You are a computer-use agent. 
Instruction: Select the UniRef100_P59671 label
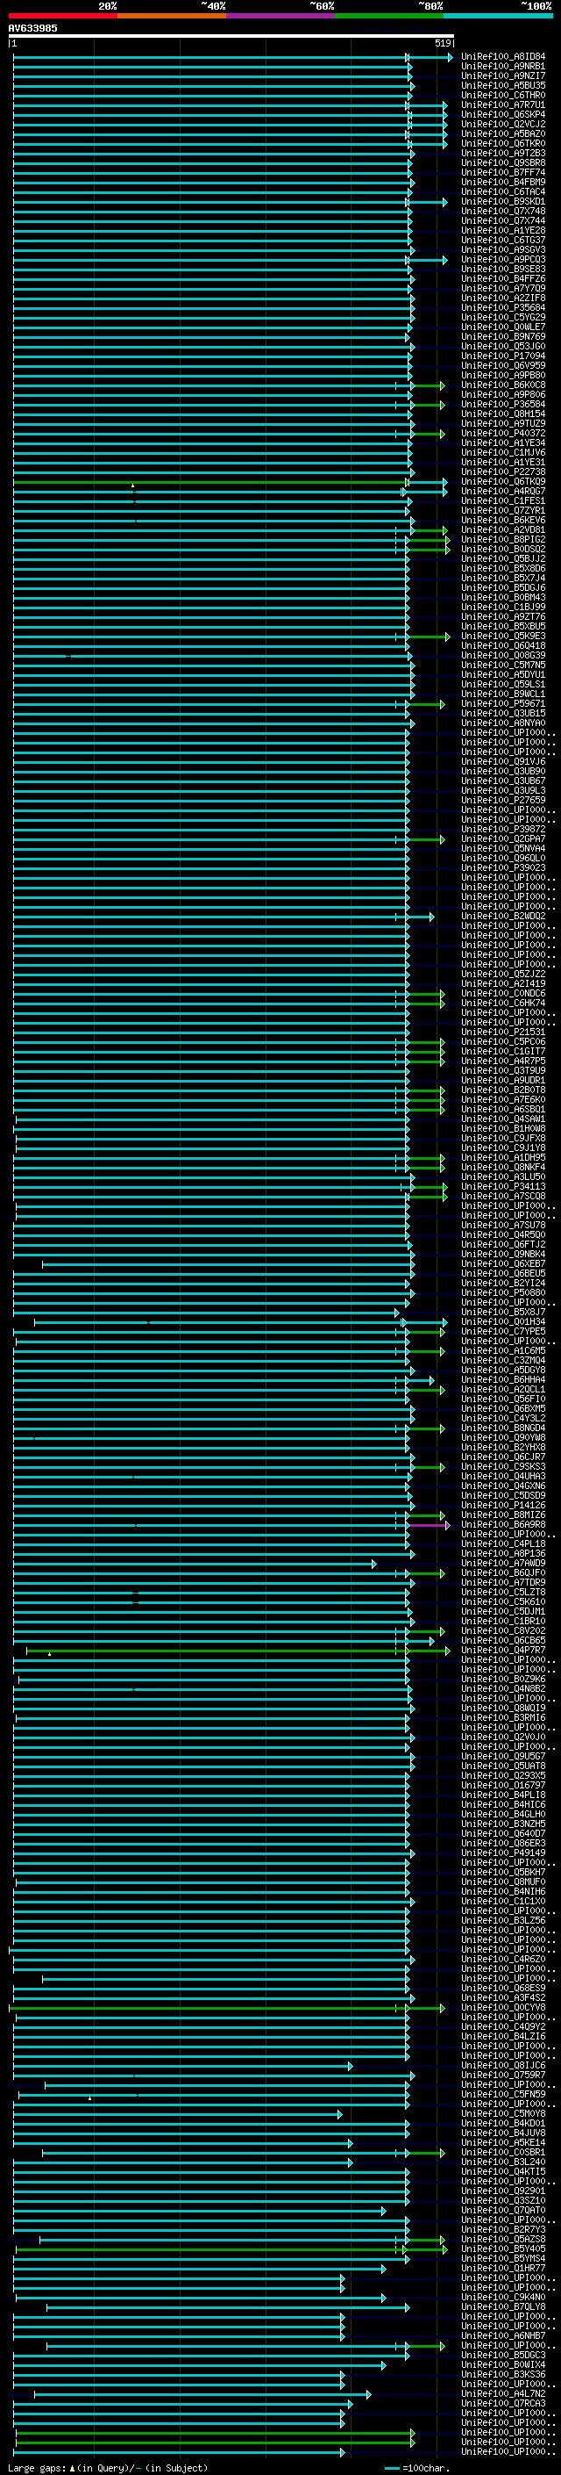coord(503,703)
